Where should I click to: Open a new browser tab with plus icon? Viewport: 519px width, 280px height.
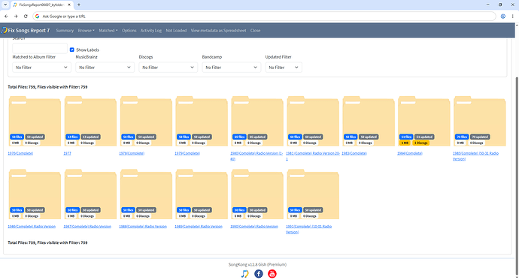[79, 5]
